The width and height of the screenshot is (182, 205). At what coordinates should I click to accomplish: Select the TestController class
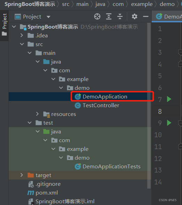[x=101, y=105]
